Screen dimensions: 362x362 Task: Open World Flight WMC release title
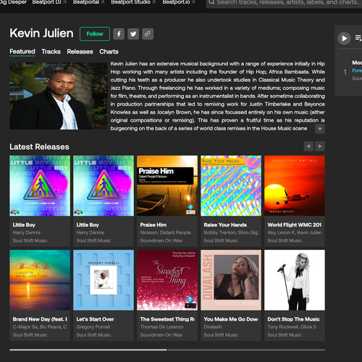point(295,225)
